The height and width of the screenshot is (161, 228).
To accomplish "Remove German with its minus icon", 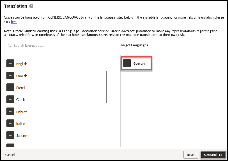I will click(127, 63).
